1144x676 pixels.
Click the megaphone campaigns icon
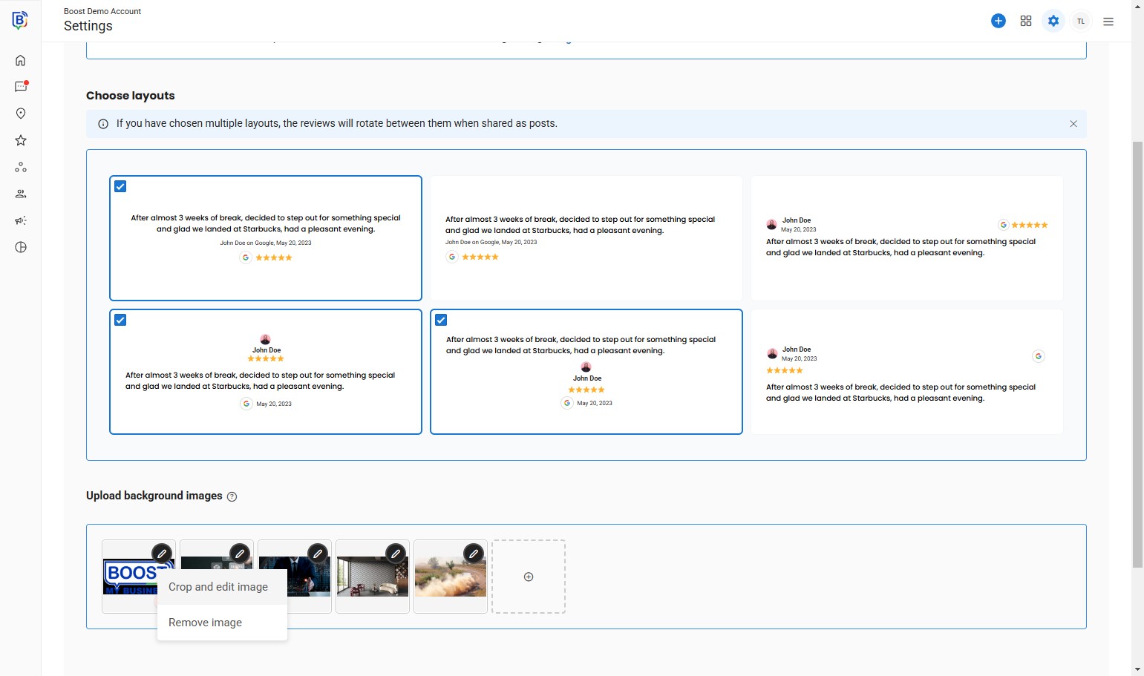point(21,220)
